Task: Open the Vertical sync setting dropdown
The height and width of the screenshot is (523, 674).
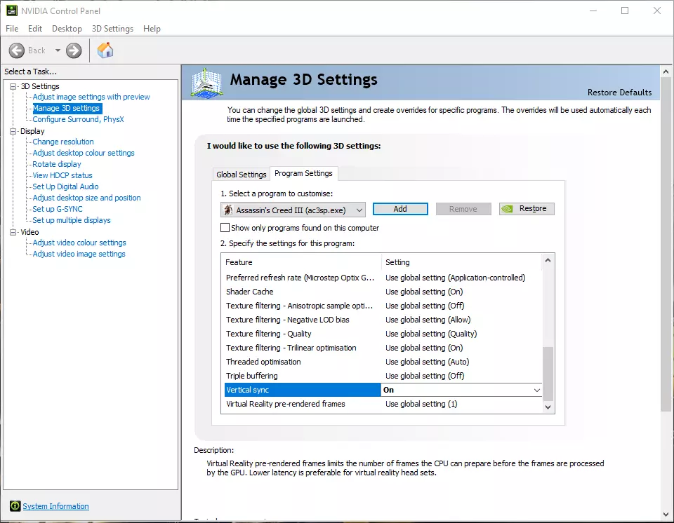Action: point(536,390)
